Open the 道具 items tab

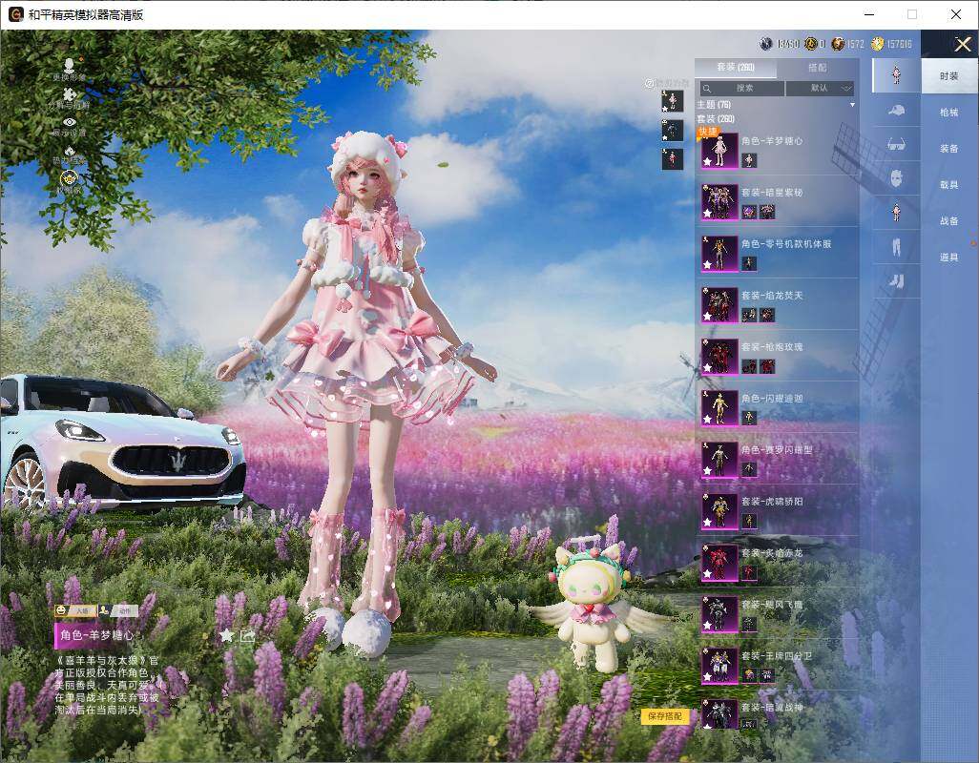pos(949,258)
